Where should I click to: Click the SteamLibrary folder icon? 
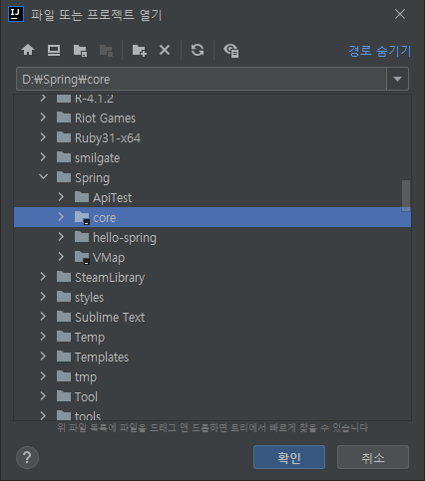(64, 277)
